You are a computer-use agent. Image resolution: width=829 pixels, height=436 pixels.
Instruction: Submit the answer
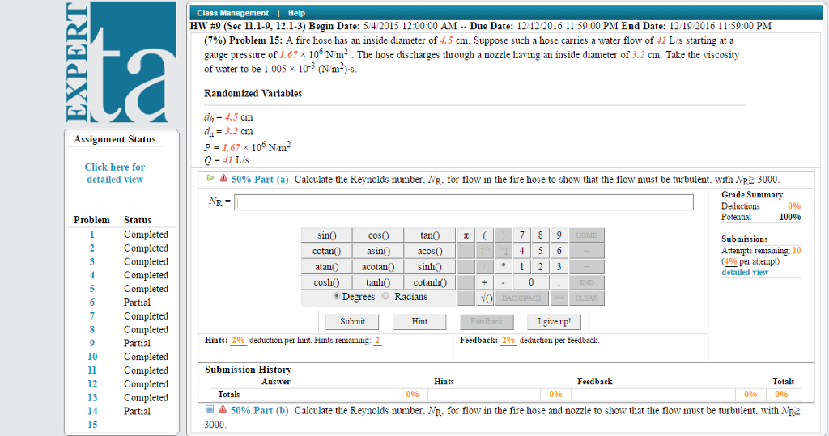(x=352, y=321)
